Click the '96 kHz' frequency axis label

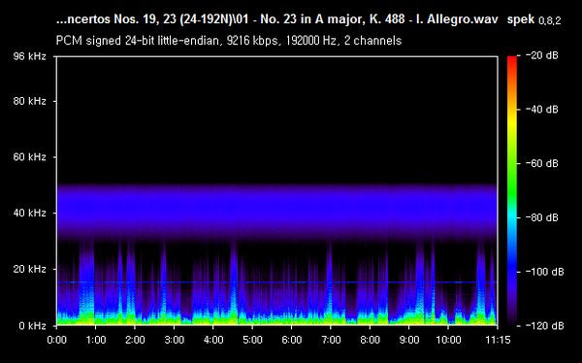(x=30, y=56)
